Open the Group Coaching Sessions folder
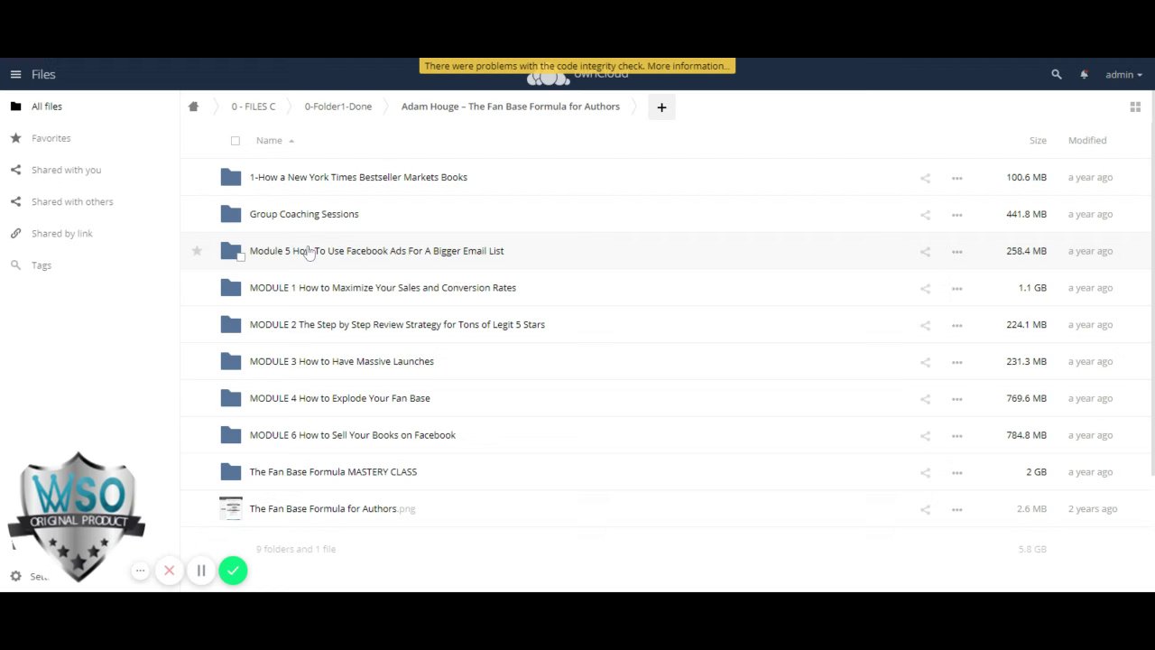The image size is (1155, 650). coord(304,215)
